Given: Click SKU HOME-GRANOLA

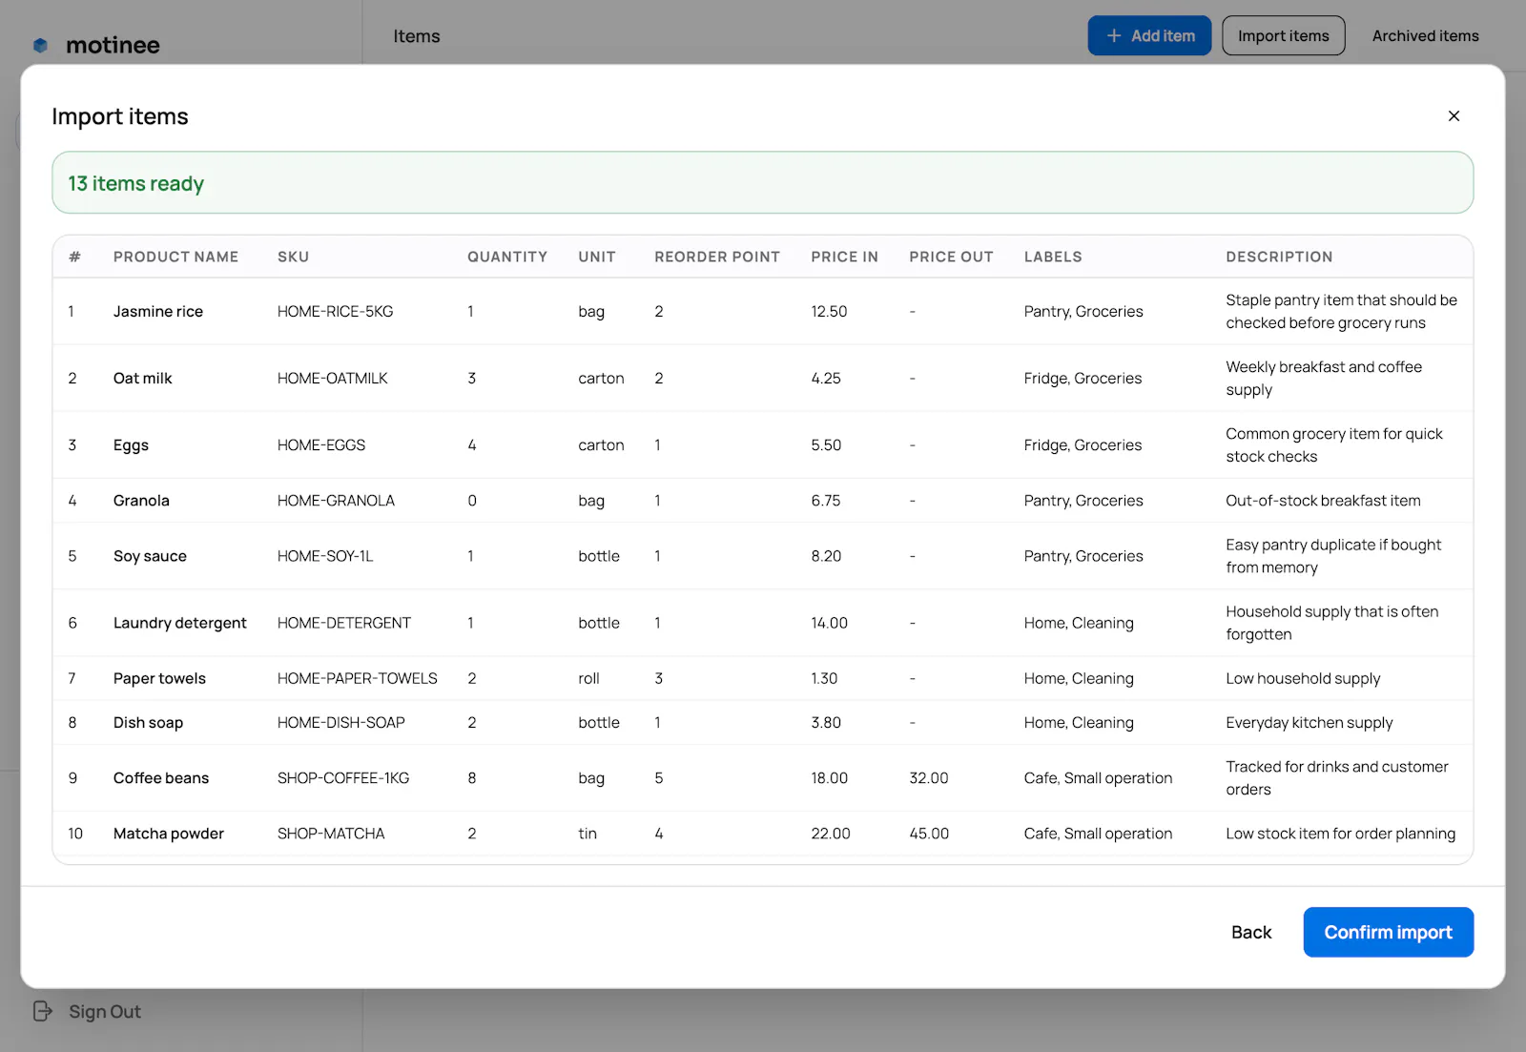Looking at the screenshot, I should pos(336,501).
